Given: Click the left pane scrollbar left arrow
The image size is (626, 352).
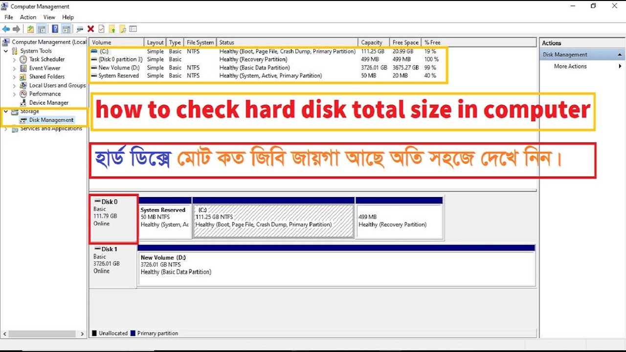Looking at the screenshot, I should 5,334.
